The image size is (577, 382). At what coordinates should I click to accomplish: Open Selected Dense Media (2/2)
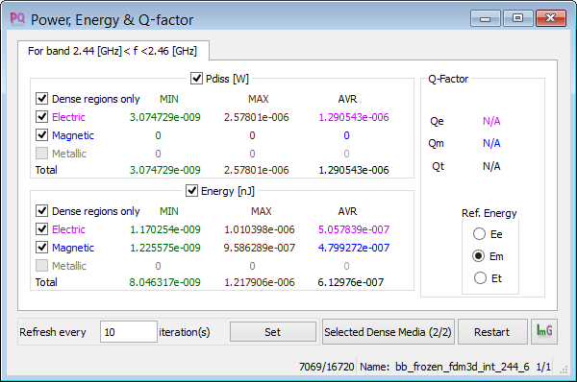click(x=389, y=332)
